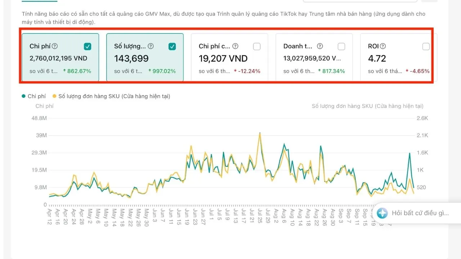
Task: Click the help icon next to 'Số lượng...'
Action: [151, 46]
